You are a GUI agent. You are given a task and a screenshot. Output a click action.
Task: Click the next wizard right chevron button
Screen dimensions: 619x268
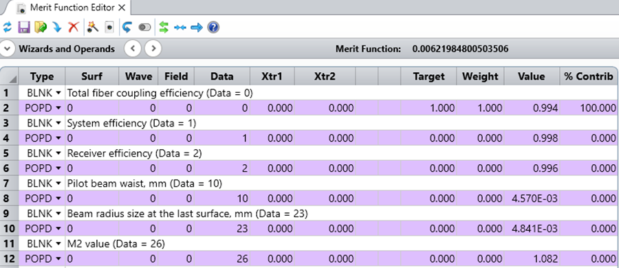(x=153, y=49)
